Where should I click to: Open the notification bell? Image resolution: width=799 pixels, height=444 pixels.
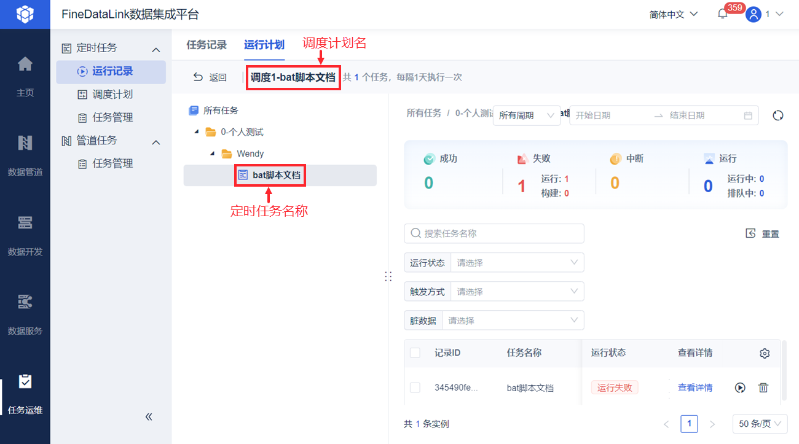tap(723, 14)
